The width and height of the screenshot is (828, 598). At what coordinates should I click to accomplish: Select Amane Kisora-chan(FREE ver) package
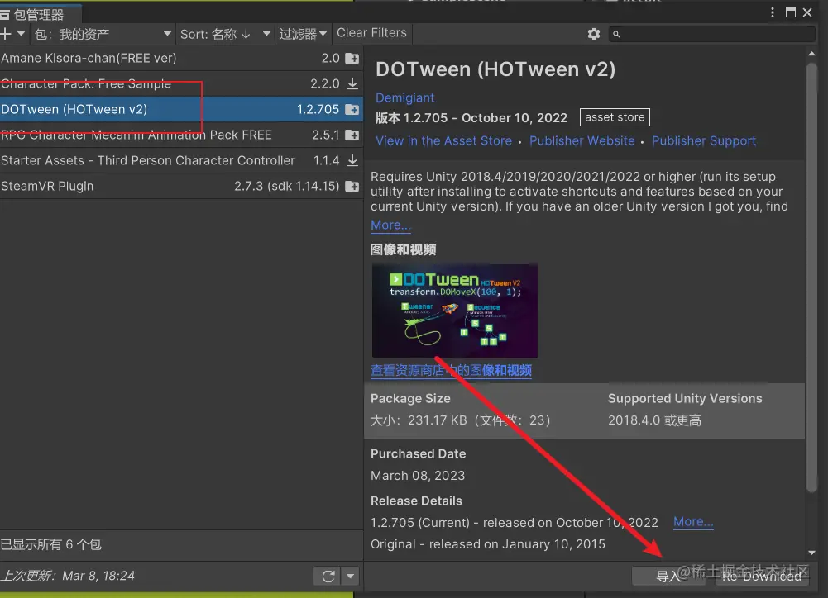point(181,58)
